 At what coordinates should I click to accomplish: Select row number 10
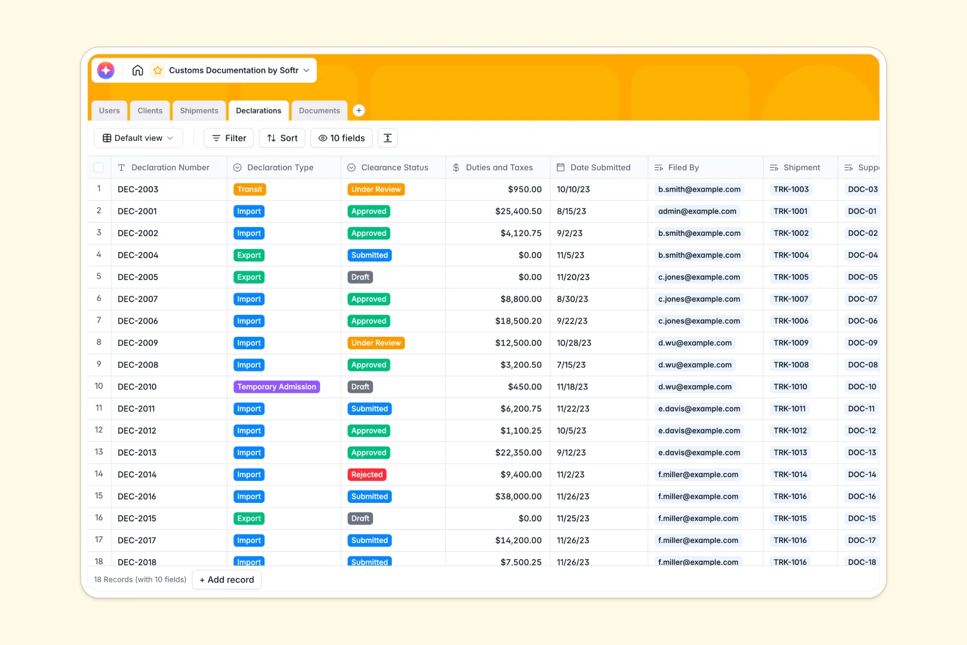pos(99,386)
